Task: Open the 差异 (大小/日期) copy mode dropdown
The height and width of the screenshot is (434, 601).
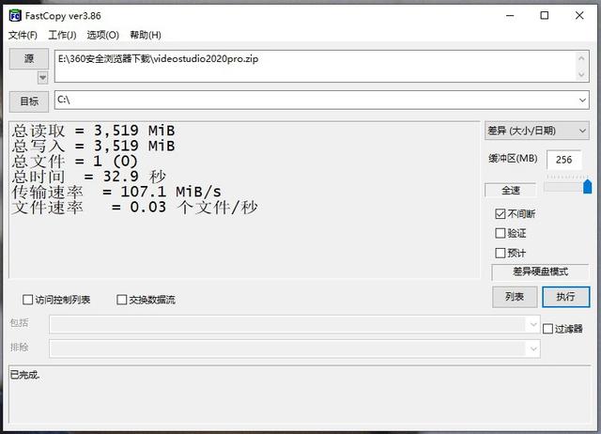Action: click(x=537, y=132)
